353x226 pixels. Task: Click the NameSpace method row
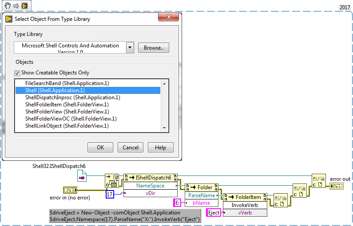tap(151, 186)
